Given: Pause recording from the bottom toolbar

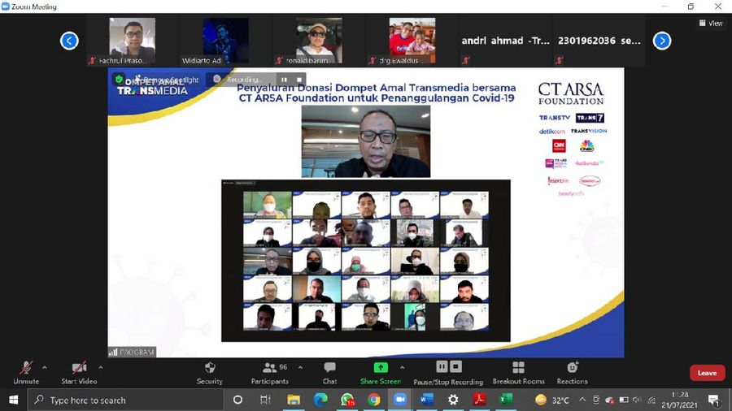Looking at the screenshot, I should click(441, 366).
